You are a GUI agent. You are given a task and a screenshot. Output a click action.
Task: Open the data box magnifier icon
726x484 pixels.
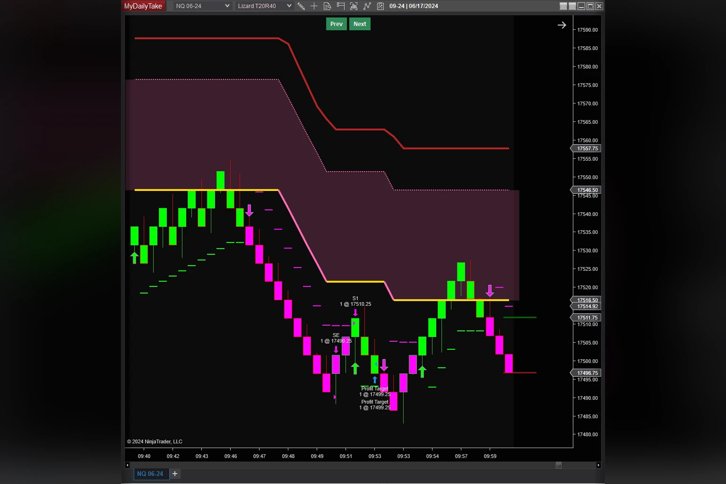[327, 6]
